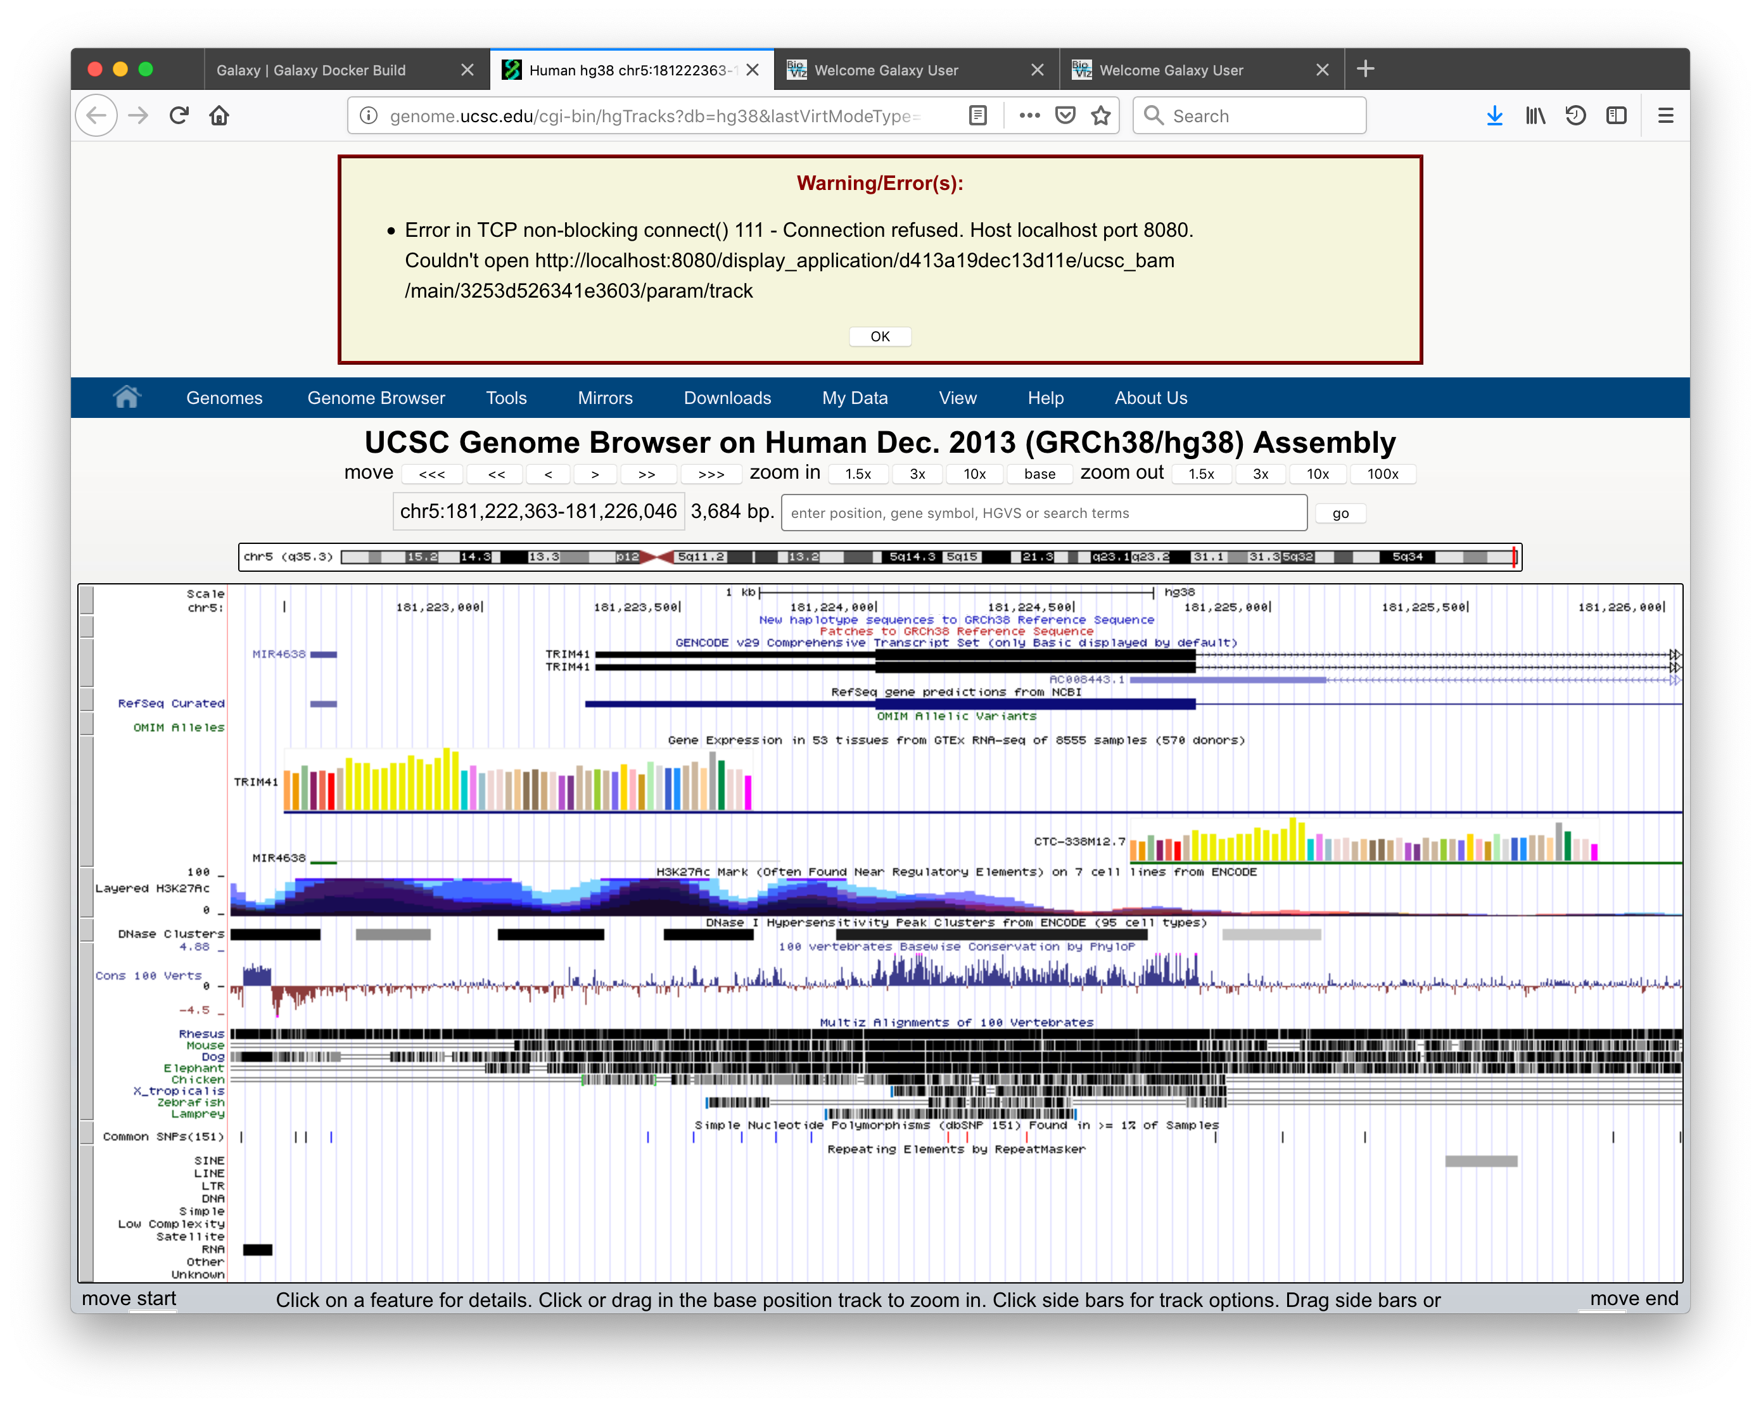Image resolution: width=1761 pixels, height=1407 pixels.
Task: Open the Firefox hamburger menu
Action: click(x=1665, y=115)
